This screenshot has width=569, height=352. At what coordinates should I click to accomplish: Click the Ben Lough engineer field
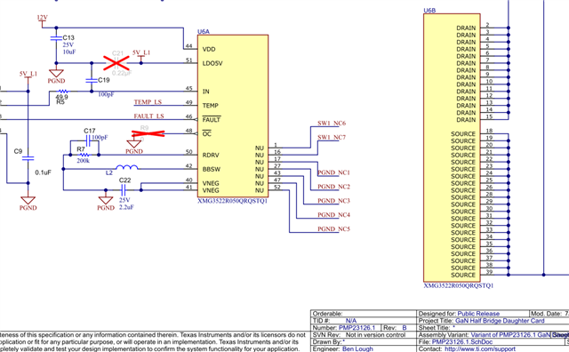(357, 348)
